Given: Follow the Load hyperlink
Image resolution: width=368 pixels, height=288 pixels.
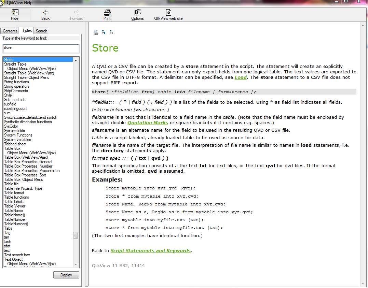Looking at the screenshot, I should click(241, 77).
